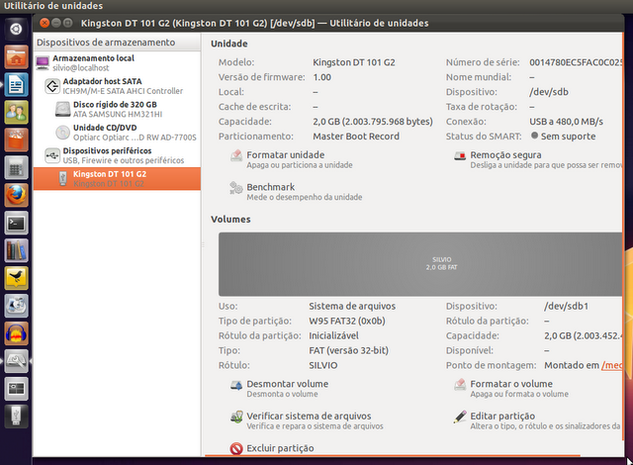Image resolution: width=633 pixels, height=465 pixels.
Task: Click Formatar o volume button
Action: point(510,384)
